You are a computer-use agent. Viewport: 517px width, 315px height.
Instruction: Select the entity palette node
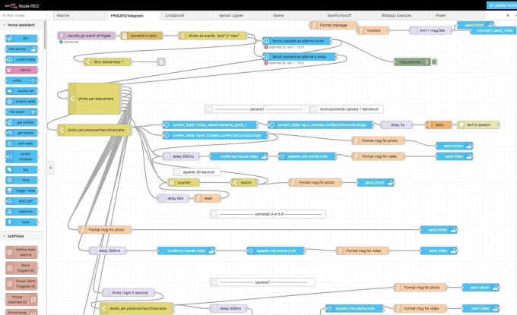coord(21,80)
